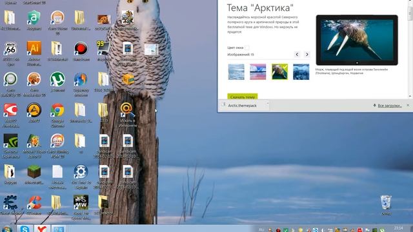Launch Adobe Illustrator from the desktop
Image resolution: width=413 pixels, height=232 pixels.
click(34, 48)
